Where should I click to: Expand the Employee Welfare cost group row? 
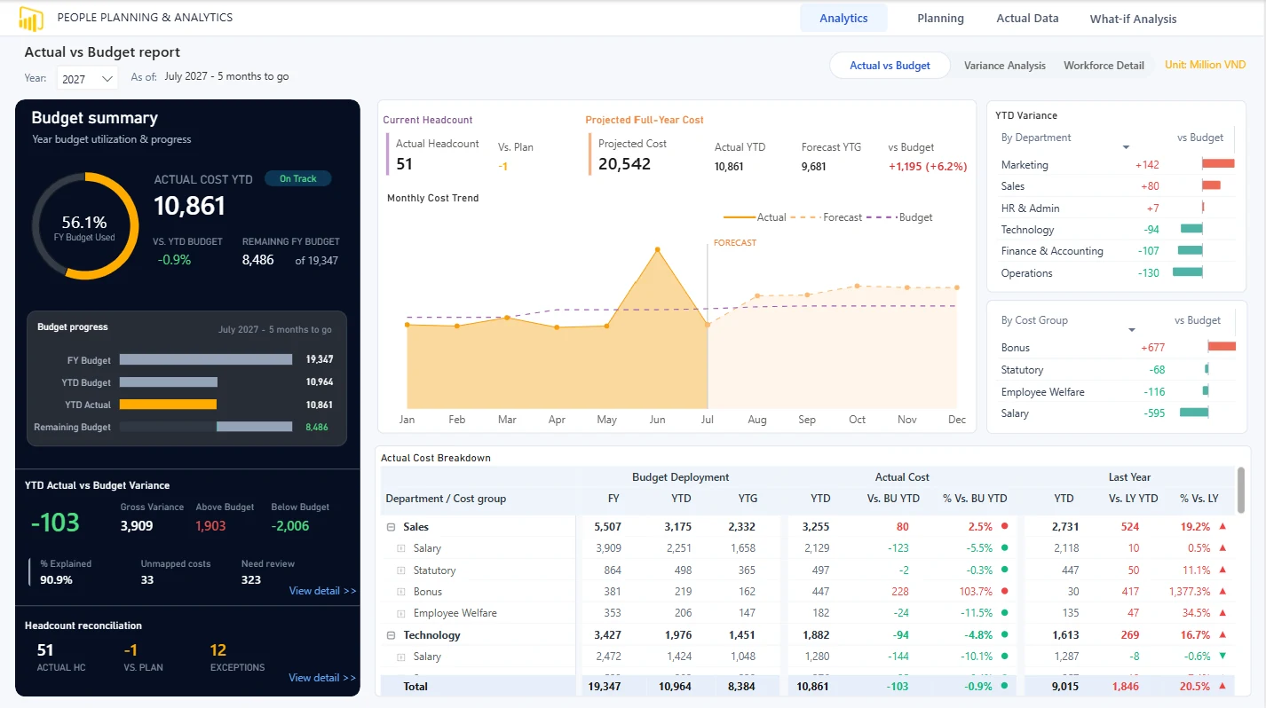pyautogui.click(x=401, y=613)
